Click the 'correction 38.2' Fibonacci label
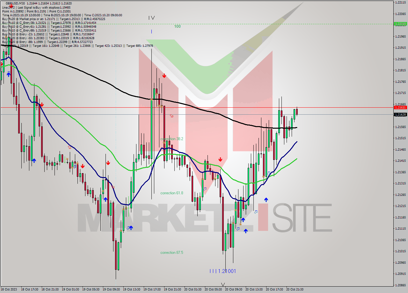This screenshot has width=408, height=293. pos(172,139)
